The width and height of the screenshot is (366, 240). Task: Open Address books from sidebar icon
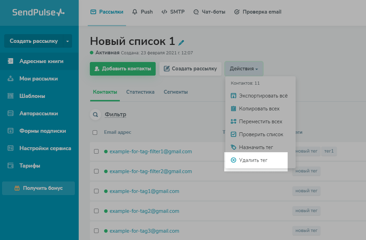(10, 61)
